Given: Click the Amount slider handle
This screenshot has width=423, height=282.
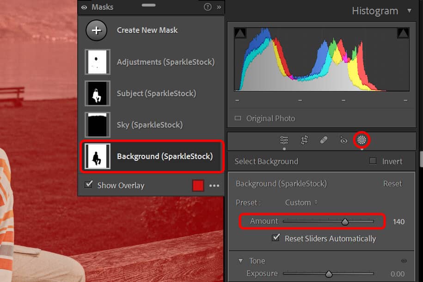Looking at the screenshot, I should click(345, 222).
